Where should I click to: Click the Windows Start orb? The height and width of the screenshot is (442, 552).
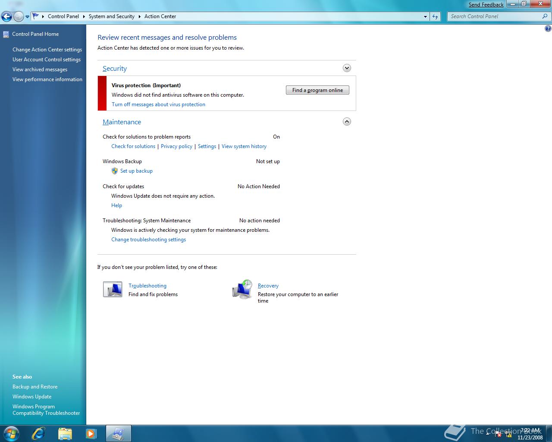(11, 433)
